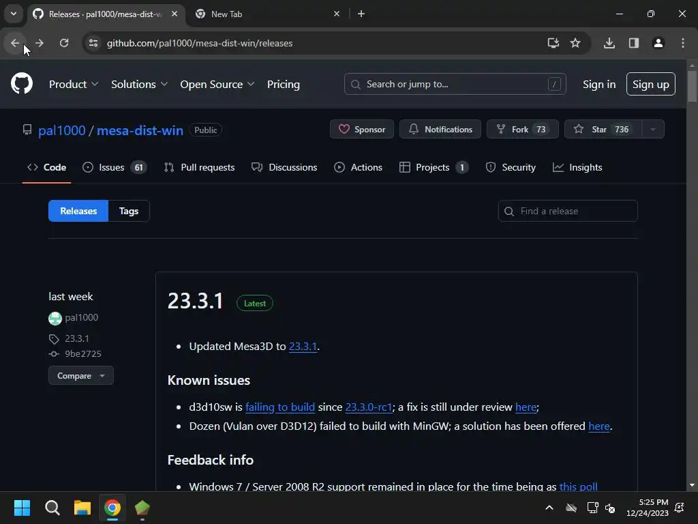The image size is (698, 524).
Task: Click the browser forward arrow
Action: (x=39, y=43)
